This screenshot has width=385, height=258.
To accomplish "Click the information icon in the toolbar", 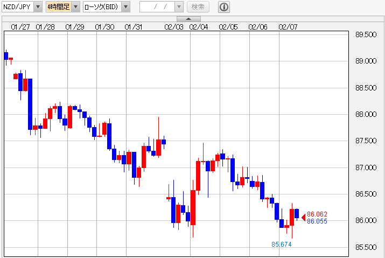I will (x=224, y=7).
